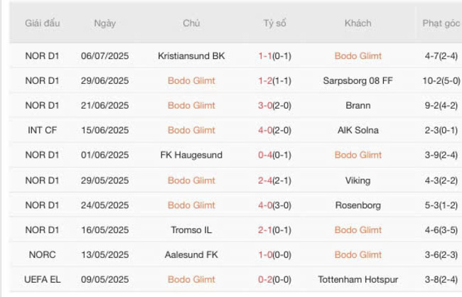
Task: Click the Phạt góc column header
Action: (x=441, y=23)
